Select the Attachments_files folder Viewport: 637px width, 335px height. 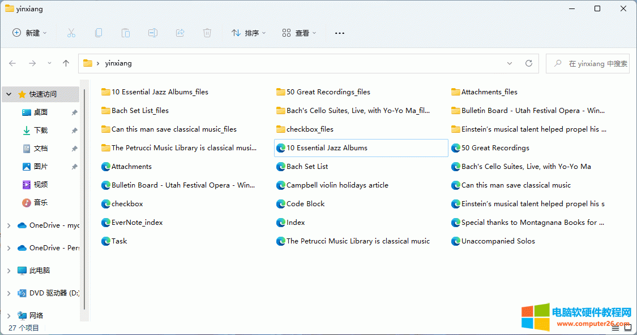point(489,92)
